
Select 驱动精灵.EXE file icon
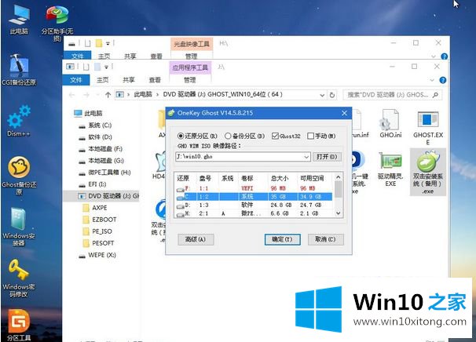(390, 169)
